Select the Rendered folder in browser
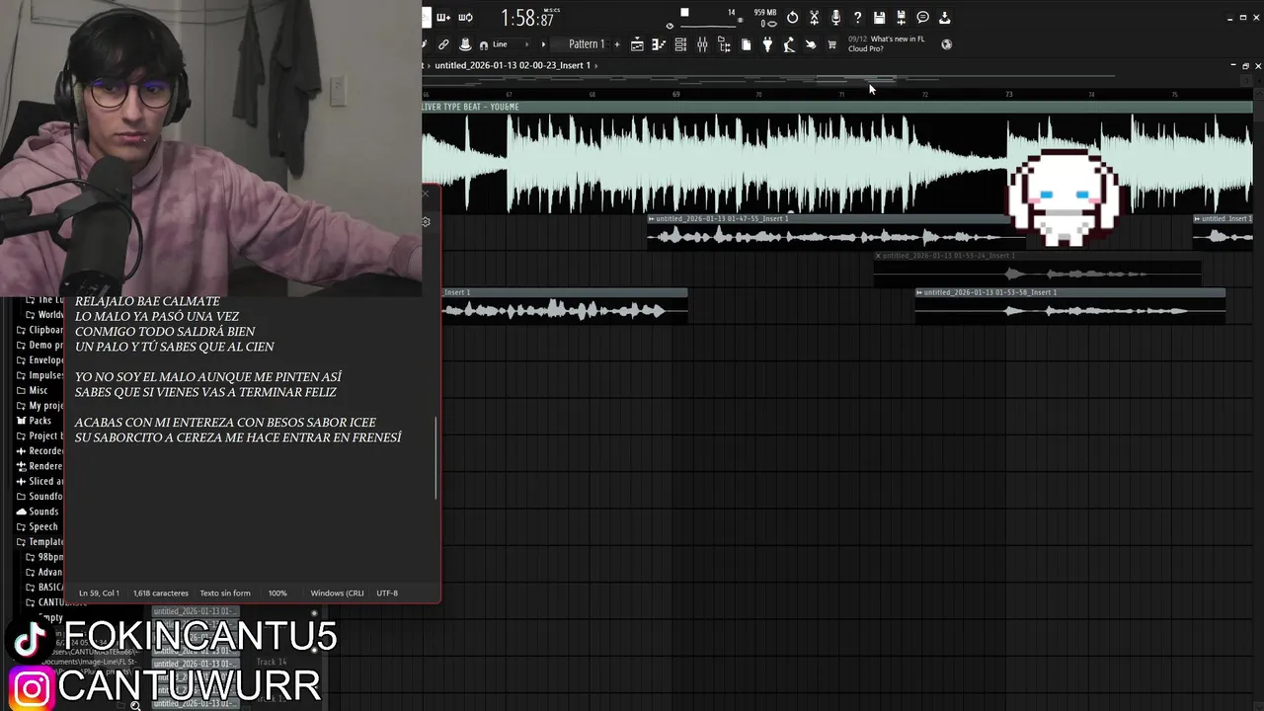The height and width of the screenshot is (711, 1264). [40, 466]
